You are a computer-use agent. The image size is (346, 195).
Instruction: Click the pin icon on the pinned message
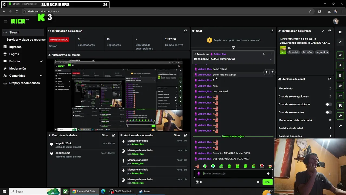[264, 54]
